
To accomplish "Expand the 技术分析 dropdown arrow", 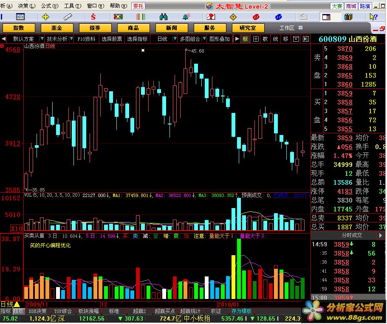I will 71,39.
